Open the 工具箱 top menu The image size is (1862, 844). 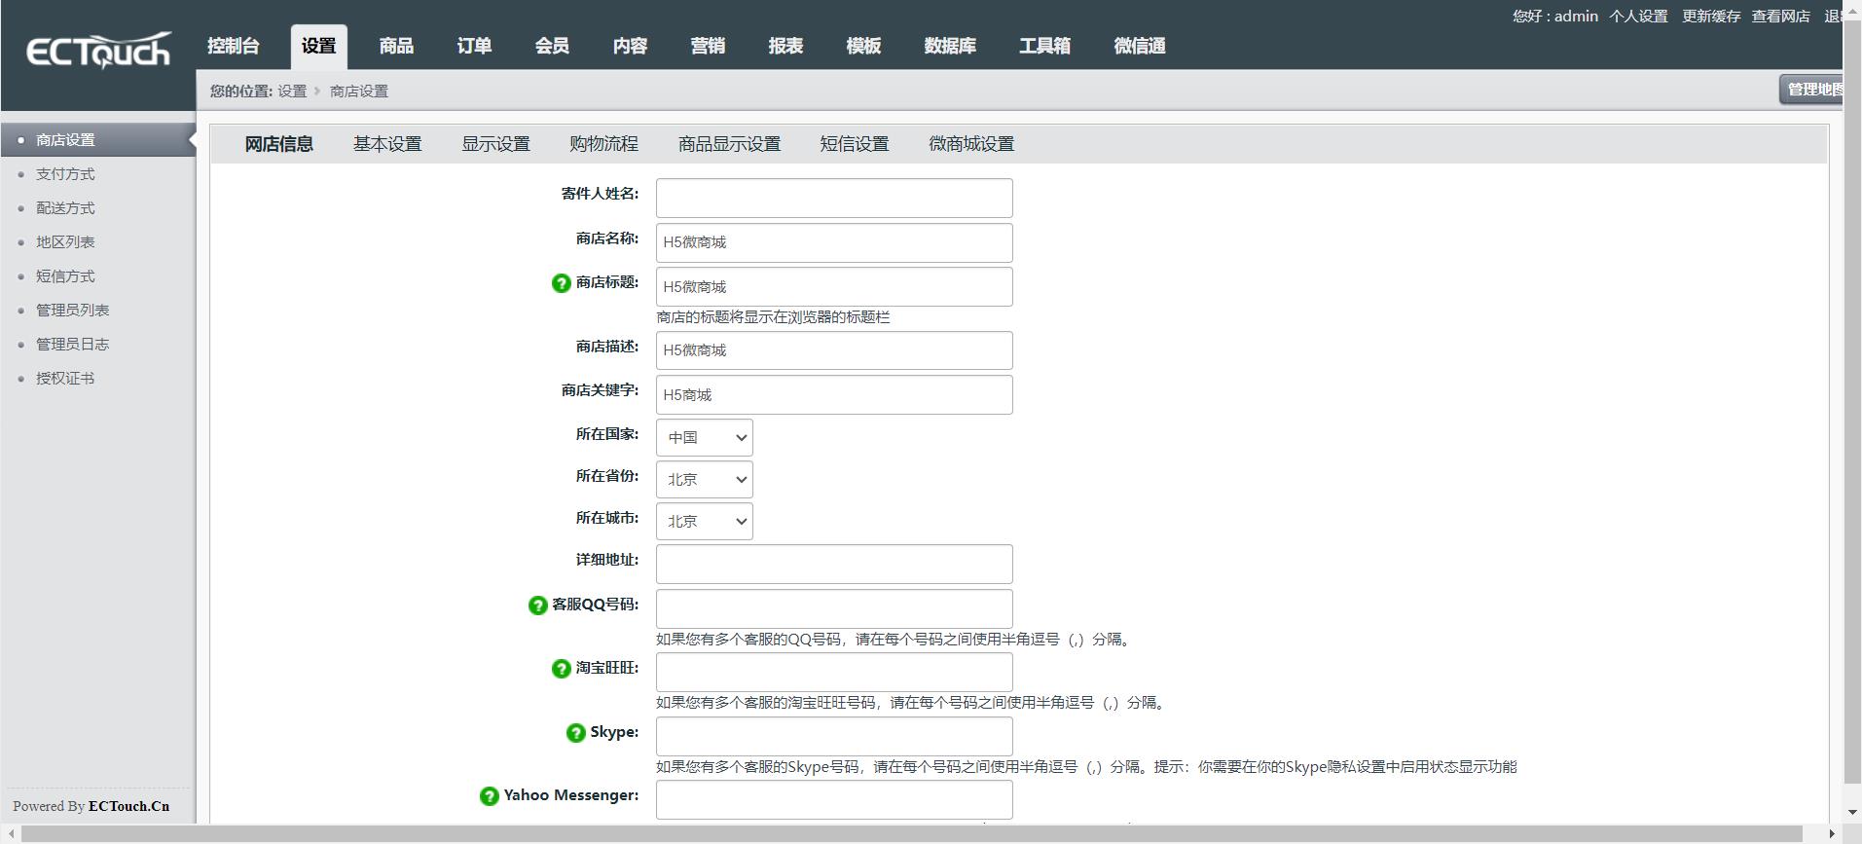[1044, 46]
